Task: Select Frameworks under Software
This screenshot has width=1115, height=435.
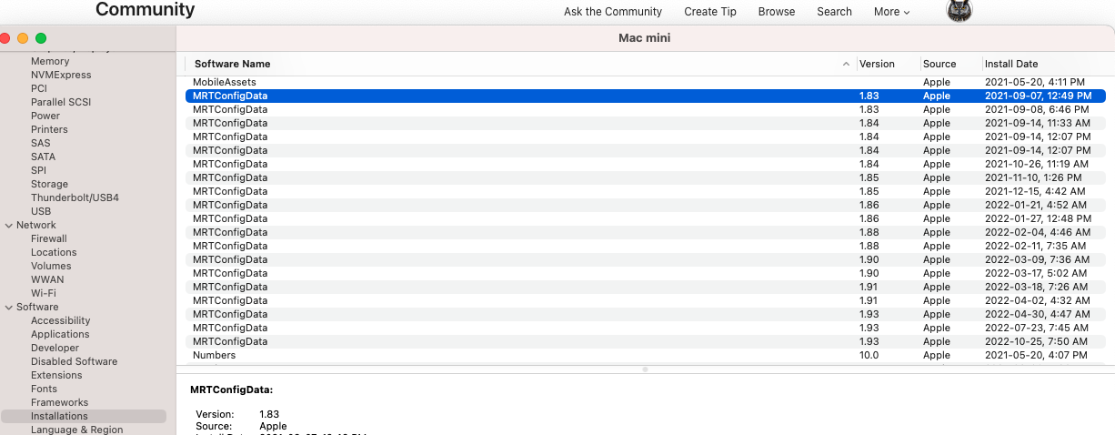Action: (x=59, y=402)
